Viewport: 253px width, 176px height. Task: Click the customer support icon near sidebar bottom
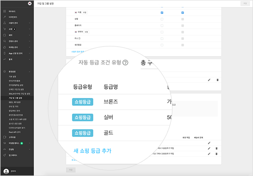pos(5,137)
